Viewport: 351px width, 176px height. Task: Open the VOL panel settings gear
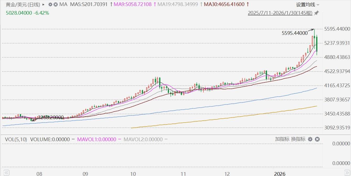pos(310,139)
